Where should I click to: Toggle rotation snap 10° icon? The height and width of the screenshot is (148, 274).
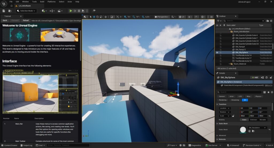134,17
